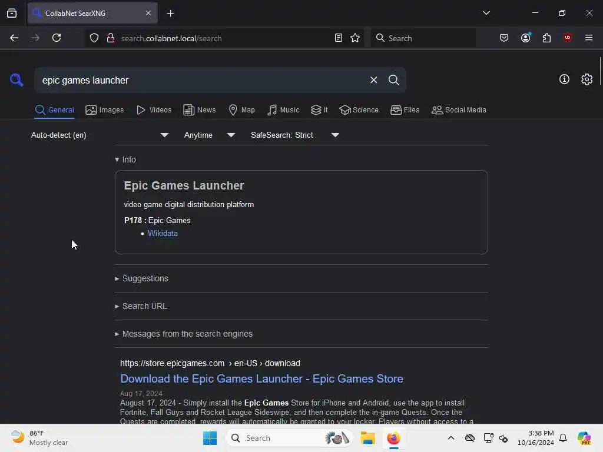Open the Copilot preview icon
603x452 pixels.
584,438
